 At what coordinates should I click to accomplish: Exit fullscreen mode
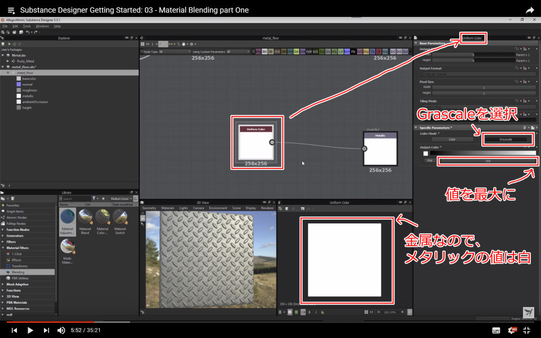pos(527,331)
